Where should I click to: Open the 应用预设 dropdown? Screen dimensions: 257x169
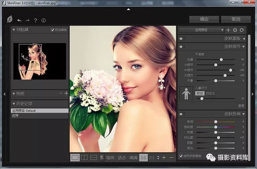(201, 30)
